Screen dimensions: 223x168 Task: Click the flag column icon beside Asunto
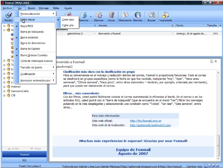pos(95,26)
